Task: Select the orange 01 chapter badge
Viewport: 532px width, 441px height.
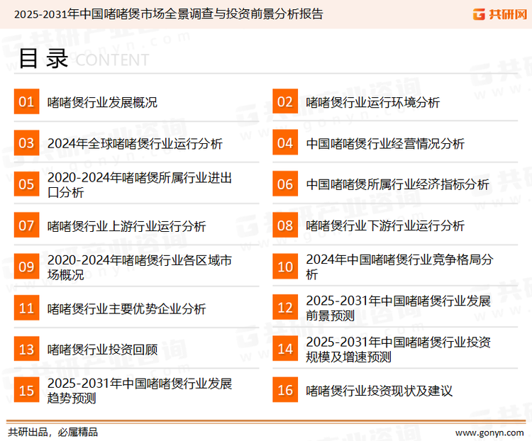Action: [x=26, y=101]
